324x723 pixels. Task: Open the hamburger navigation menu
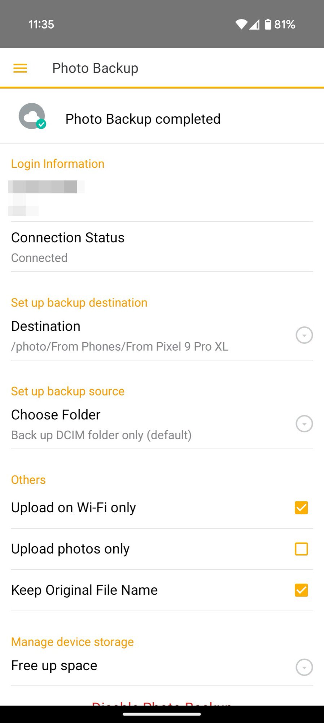(x=20, y=68)
